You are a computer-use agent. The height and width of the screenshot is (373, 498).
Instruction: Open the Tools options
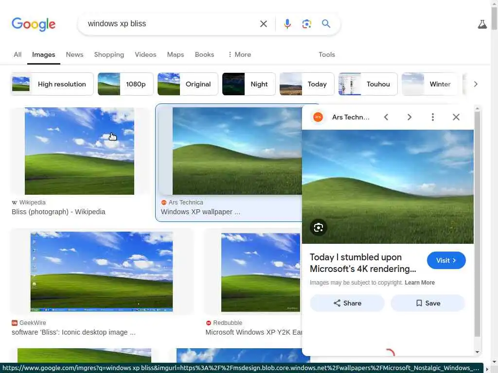(x=327, y=54)
